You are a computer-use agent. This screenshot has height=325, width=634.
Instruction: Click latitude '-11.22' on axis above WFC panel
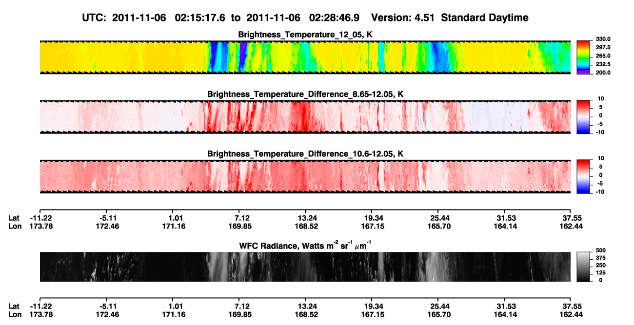[x=40, y=218]
